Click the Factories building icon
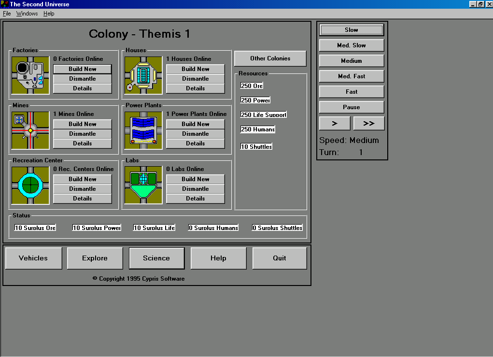 (30, 75)
